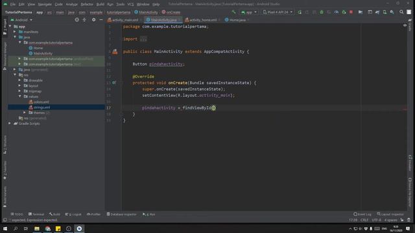Toggle the read-only lock icon in status bar
This screenshot has height=233, width=415.
tap(402, 220)
